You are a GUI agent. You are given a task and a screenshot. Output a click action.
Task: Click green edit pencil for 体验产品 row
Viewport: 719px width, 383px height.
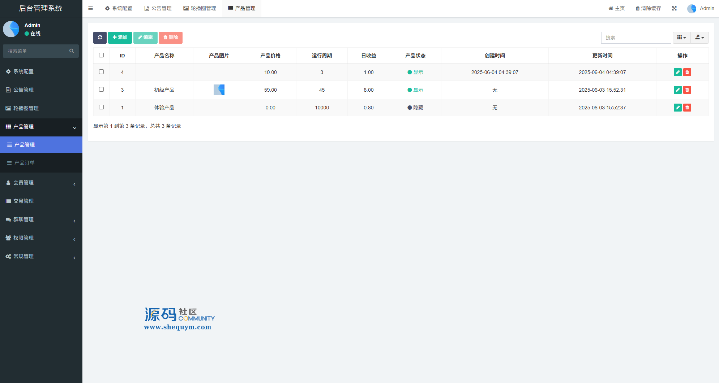point(677,108)
